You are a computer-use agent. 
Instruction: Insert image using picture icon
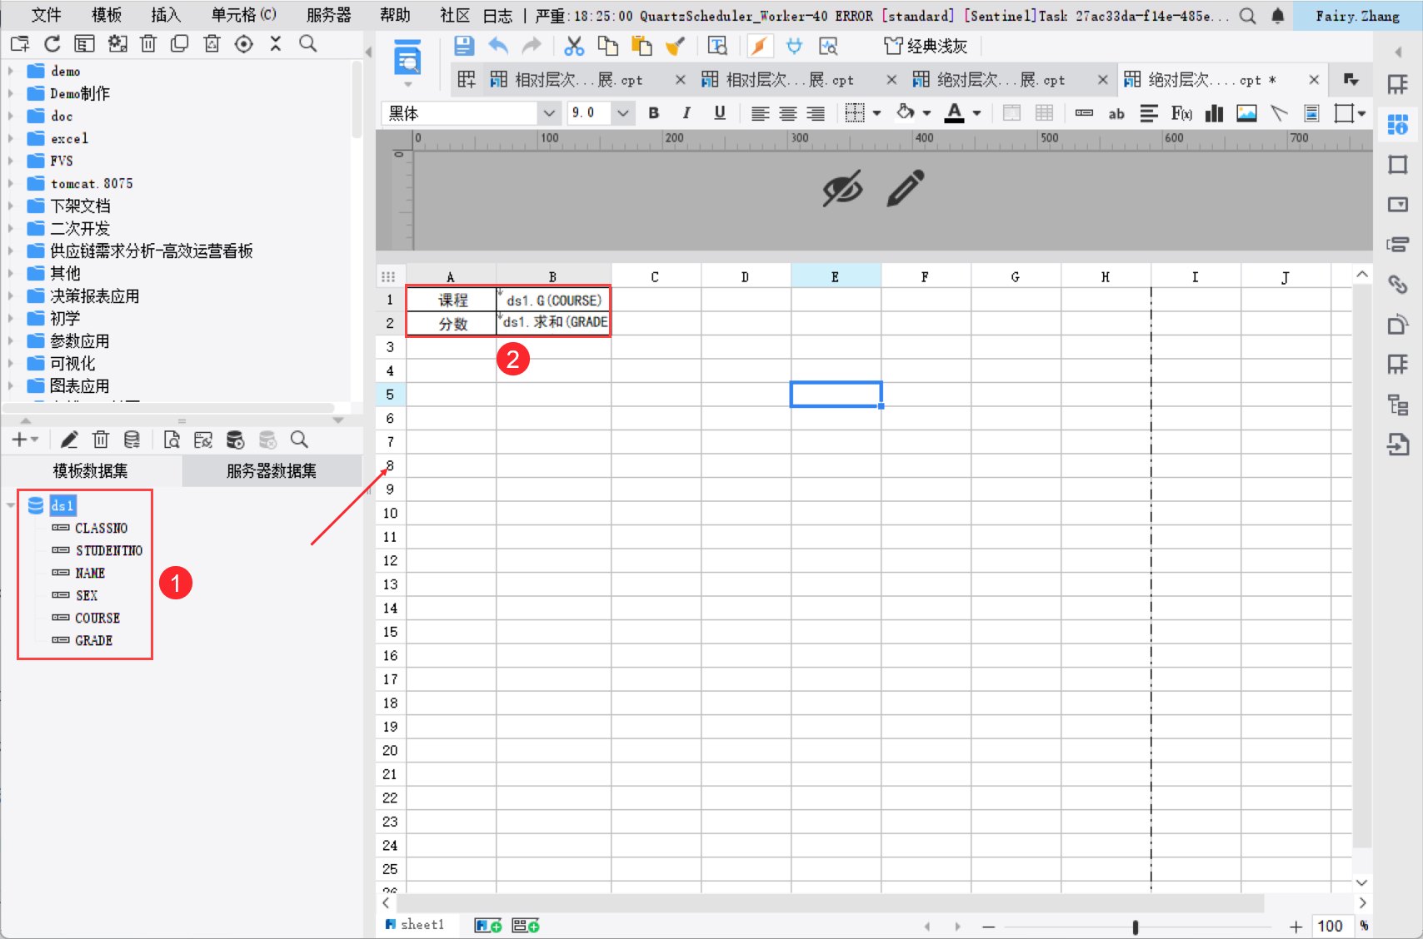coord(1246,113)
